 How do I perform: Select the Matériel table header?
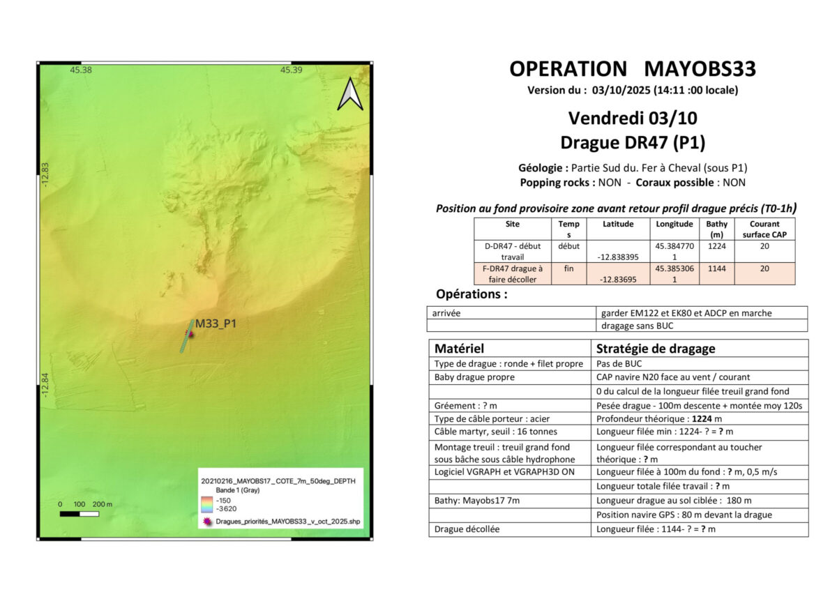pos(459,349)
